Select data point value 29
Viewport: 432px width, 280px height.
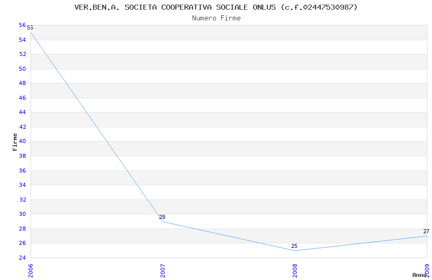(x=162, y=217)
